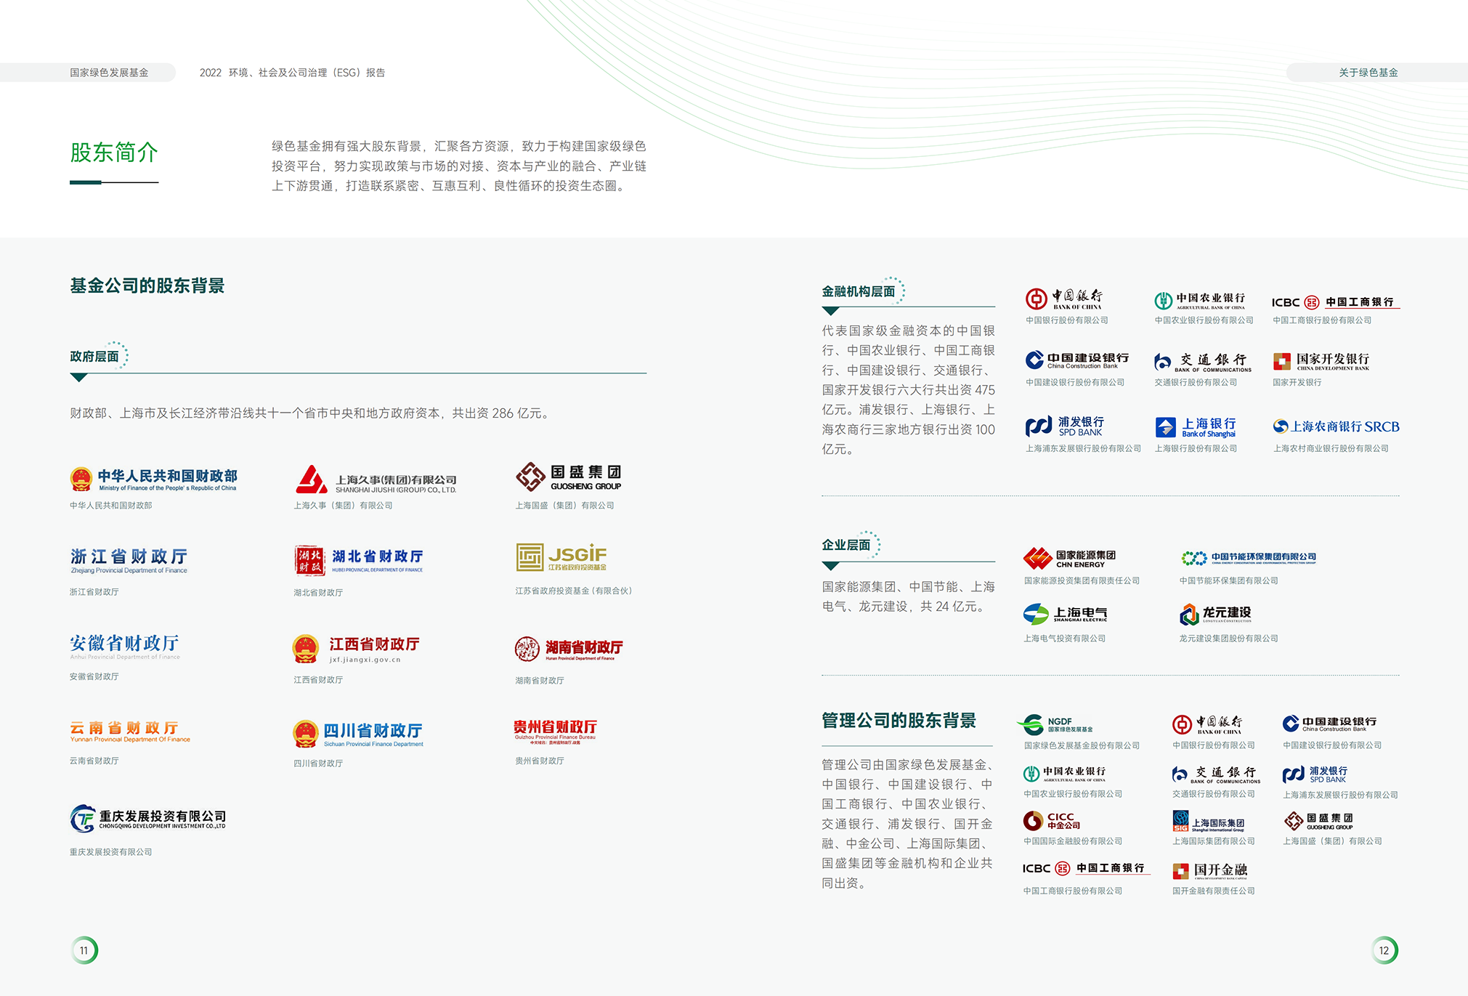Click page number 11 circle
1468x996 pixels.
pos(84,950)
